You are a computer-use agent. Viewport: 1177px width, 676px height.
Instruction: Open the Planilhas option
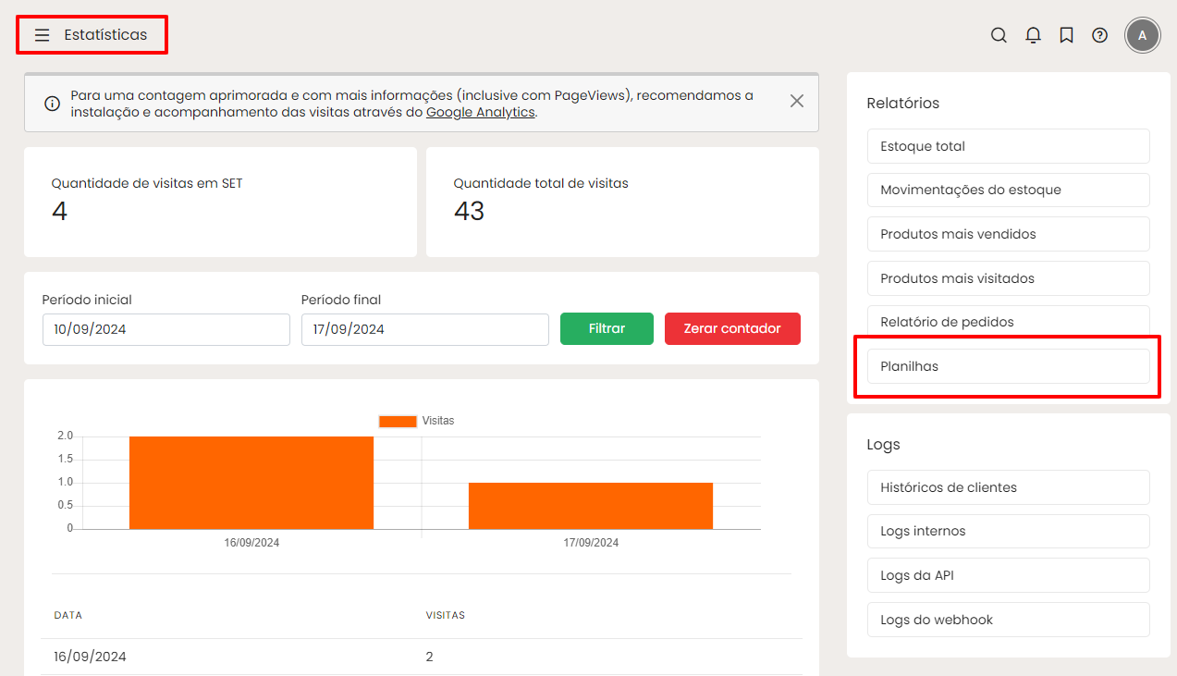pyautogui.click(x=1008, y=366)
